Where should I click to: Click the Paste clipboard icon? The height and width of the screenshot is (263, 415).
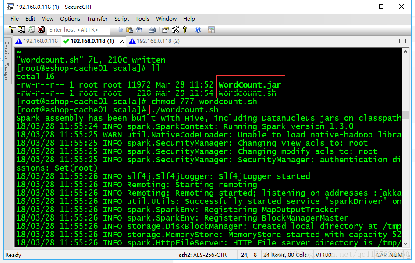click(129, 30)
